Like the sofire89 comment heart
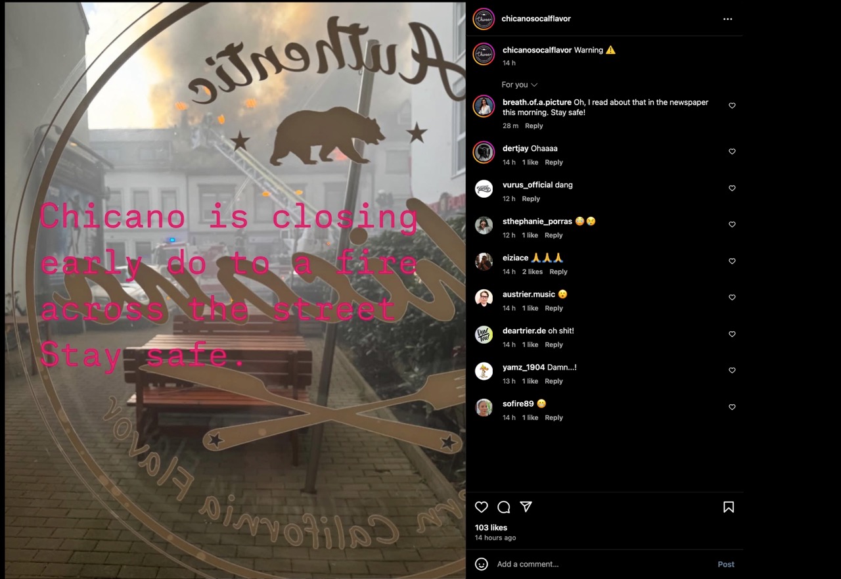The image size is (841, 579). (732, 407)
